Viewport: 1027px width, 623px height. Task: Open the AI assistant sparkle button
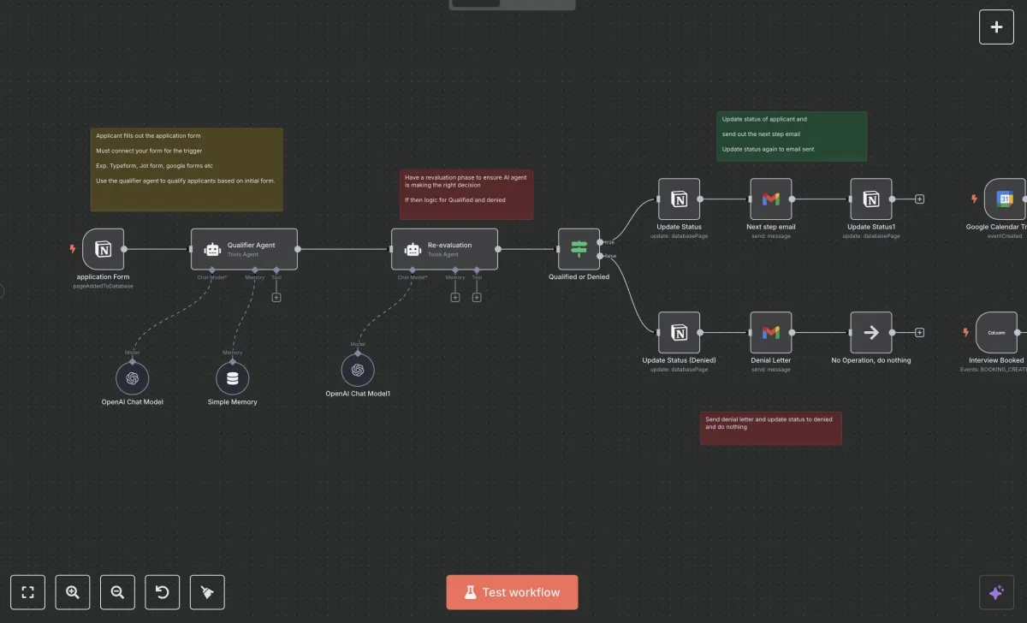[996, 592]
